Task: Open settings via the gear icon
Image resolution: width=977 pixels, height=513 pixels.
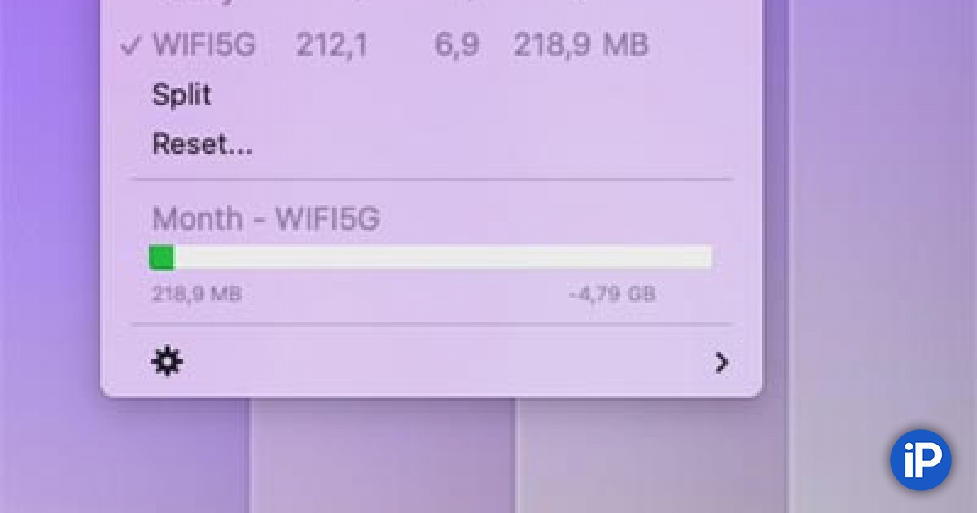Action: 168,362
